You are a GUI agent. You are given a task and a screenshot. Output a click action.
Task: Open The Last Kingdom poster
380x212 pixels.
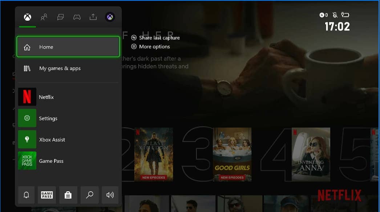154,154
